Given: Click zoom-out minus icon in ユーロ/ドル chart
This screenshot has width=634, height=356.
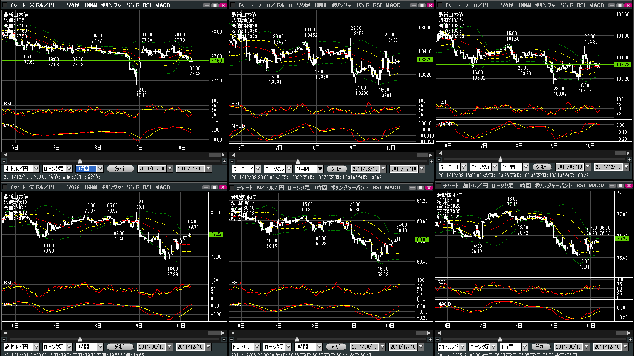Looking at the screenshot, I should [x=232, y=161].
